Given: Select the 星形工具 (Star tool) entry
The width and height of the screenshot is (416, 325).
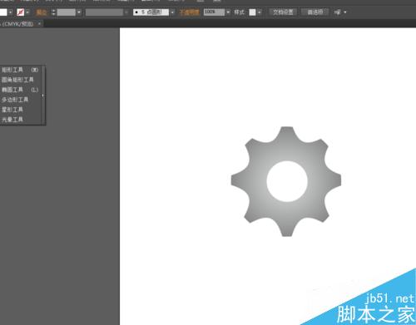Looking at the screenshot, I should tap(21, 110).
